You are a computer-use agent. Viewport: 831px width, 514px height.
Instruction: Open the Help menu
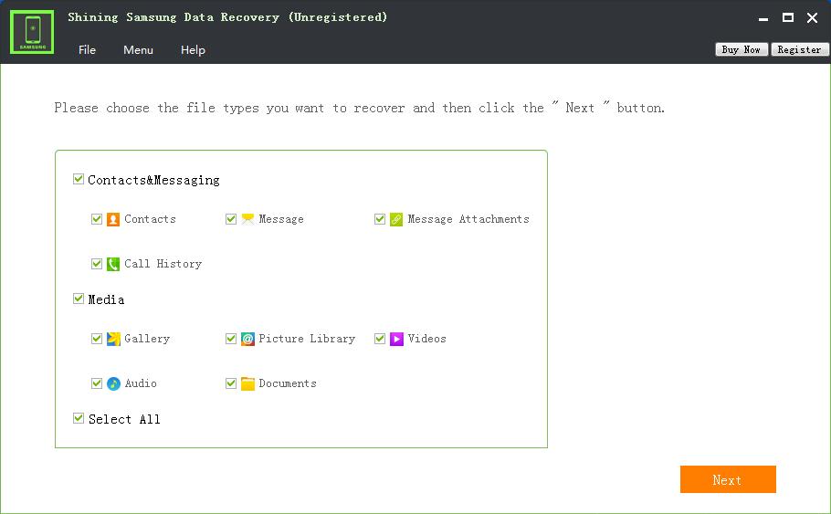click(193, 50)
